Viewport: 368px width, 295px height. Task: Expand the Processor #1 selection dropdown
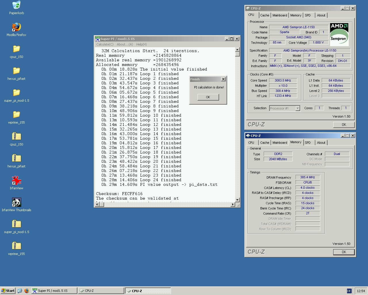(x=298, y=108)
